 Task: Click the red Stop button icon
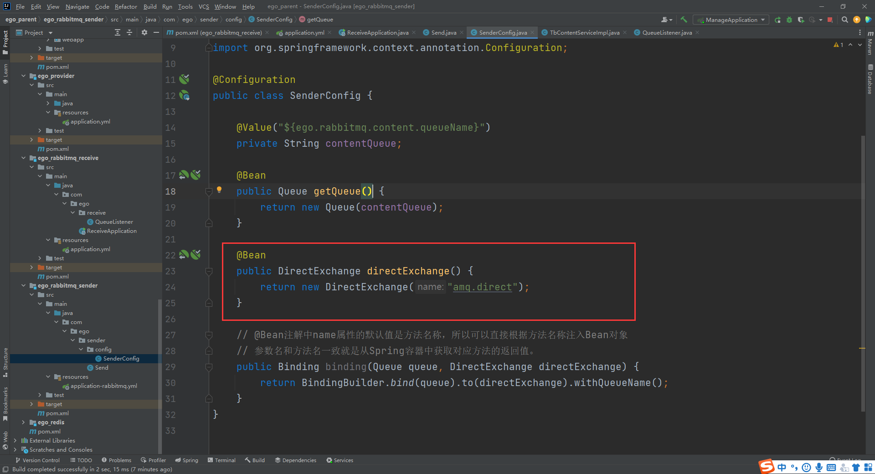click(x=830, y=20)
